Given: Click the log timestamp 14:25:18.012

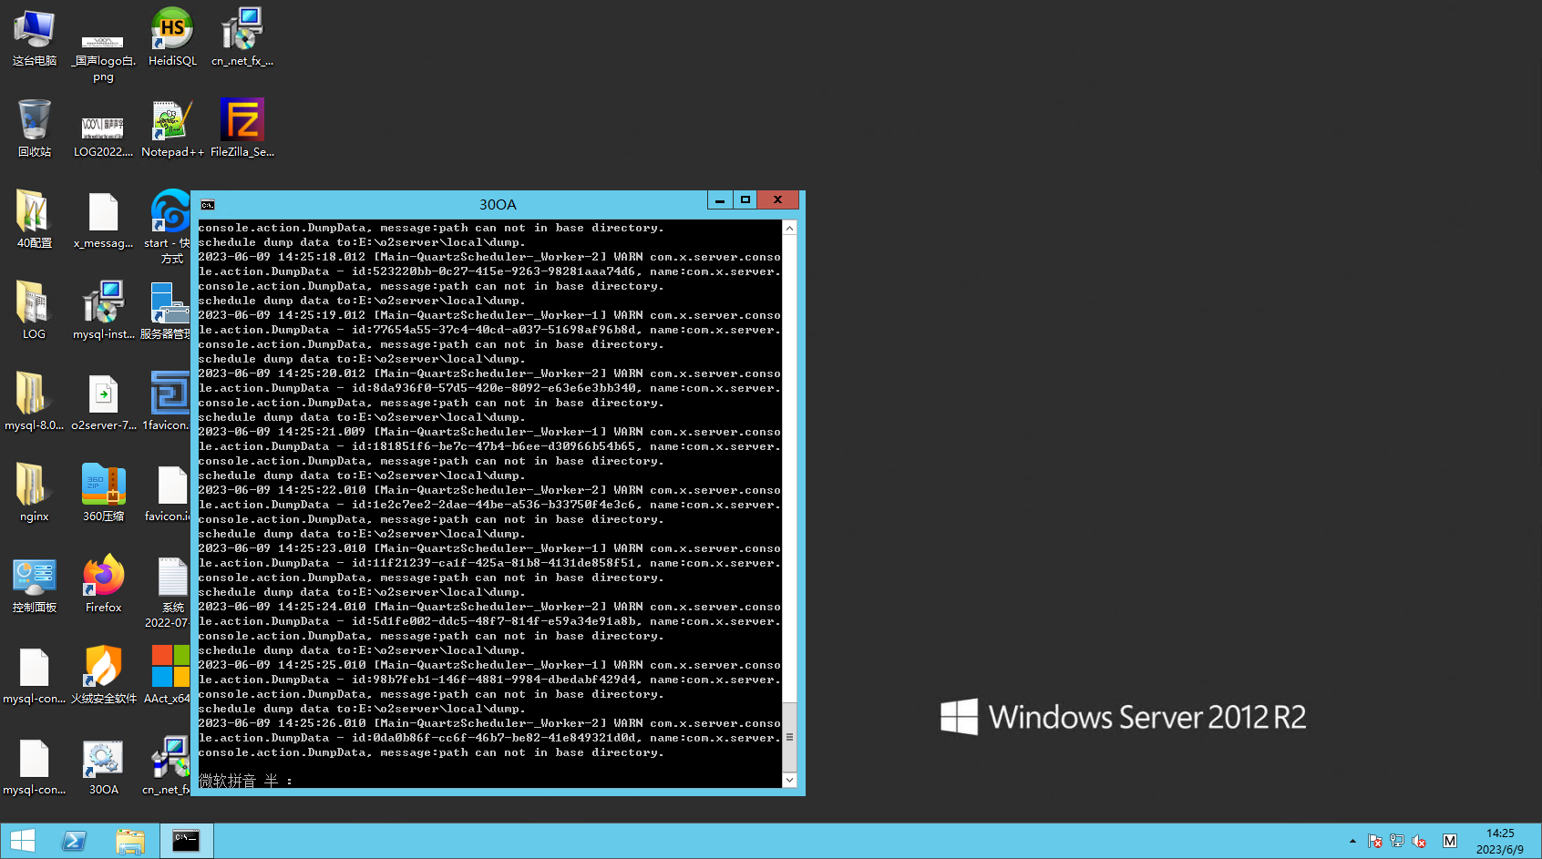Looking at the screenshot, I should 322,257.
